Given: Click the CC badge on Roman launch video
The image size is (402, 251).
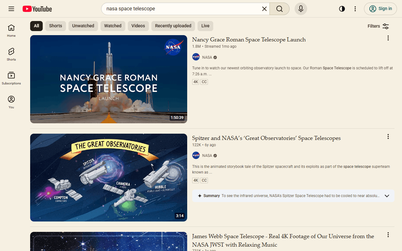Looking at the screenshot, I should [x=204, y=82].
